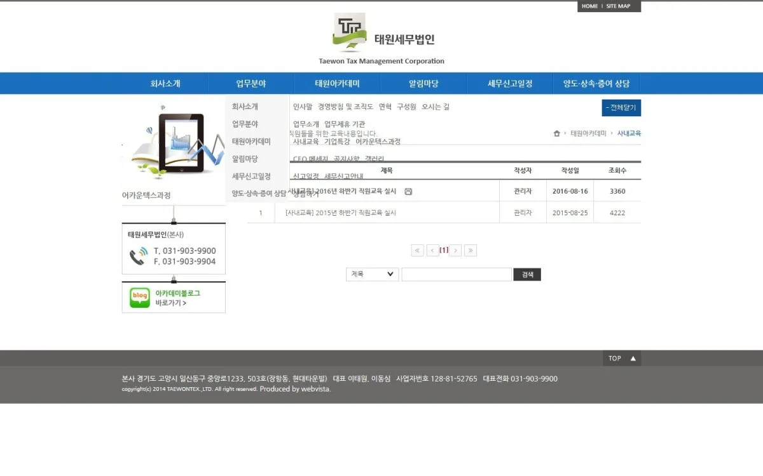The height and width of the screenshot is (476, 763).
Task: Open the 제목 search-field dropdown
Action: pos(373,274)
